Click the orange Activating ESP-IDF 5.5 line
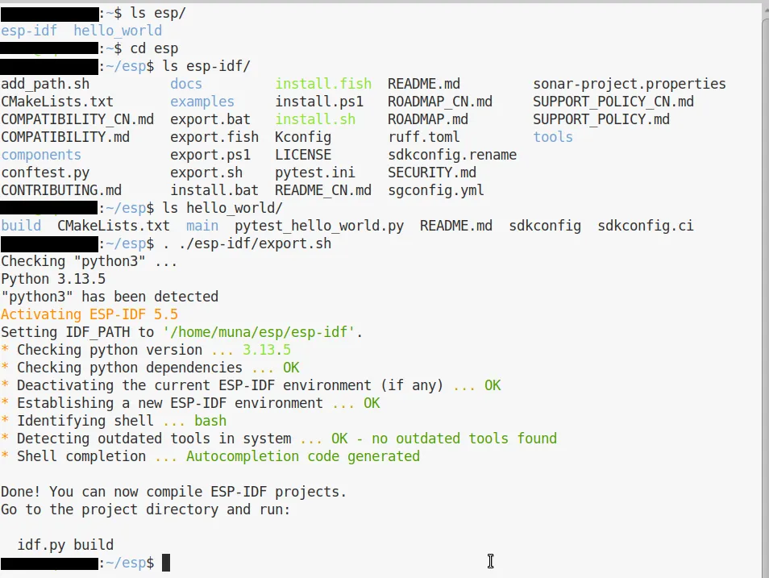Screen dimensions: 769x578 89,314
